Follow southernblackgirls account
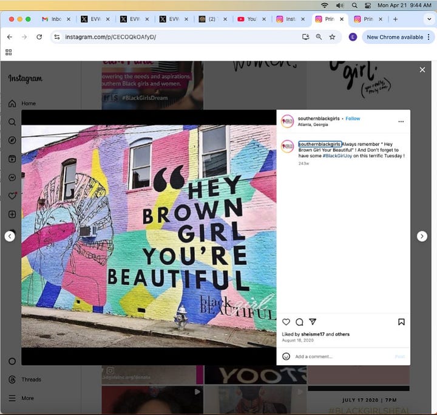This screenshot has height=415, width=437. pyautogui.click(x=353, y=118)
